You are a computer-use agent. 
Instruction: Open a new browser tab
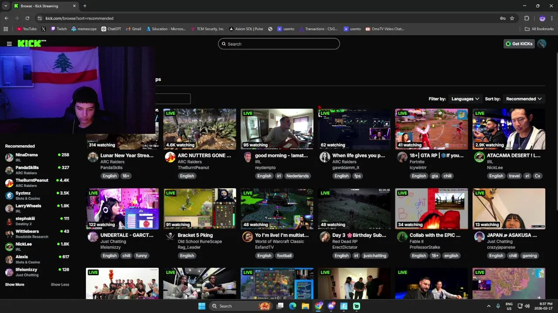(x=85, y=6)
